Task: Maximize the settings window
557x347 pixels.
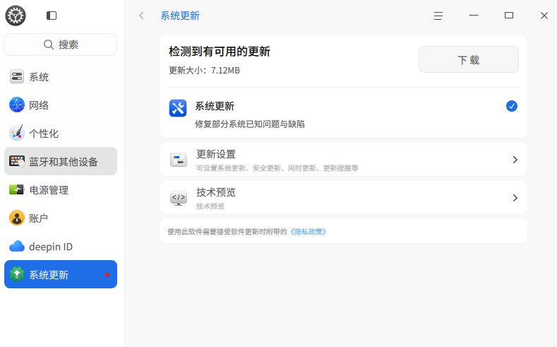Action: (509, 16)
